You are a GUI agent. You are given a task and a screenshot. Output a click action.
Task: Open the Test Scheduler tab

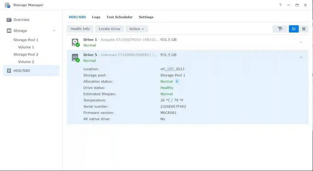(119, 17)
